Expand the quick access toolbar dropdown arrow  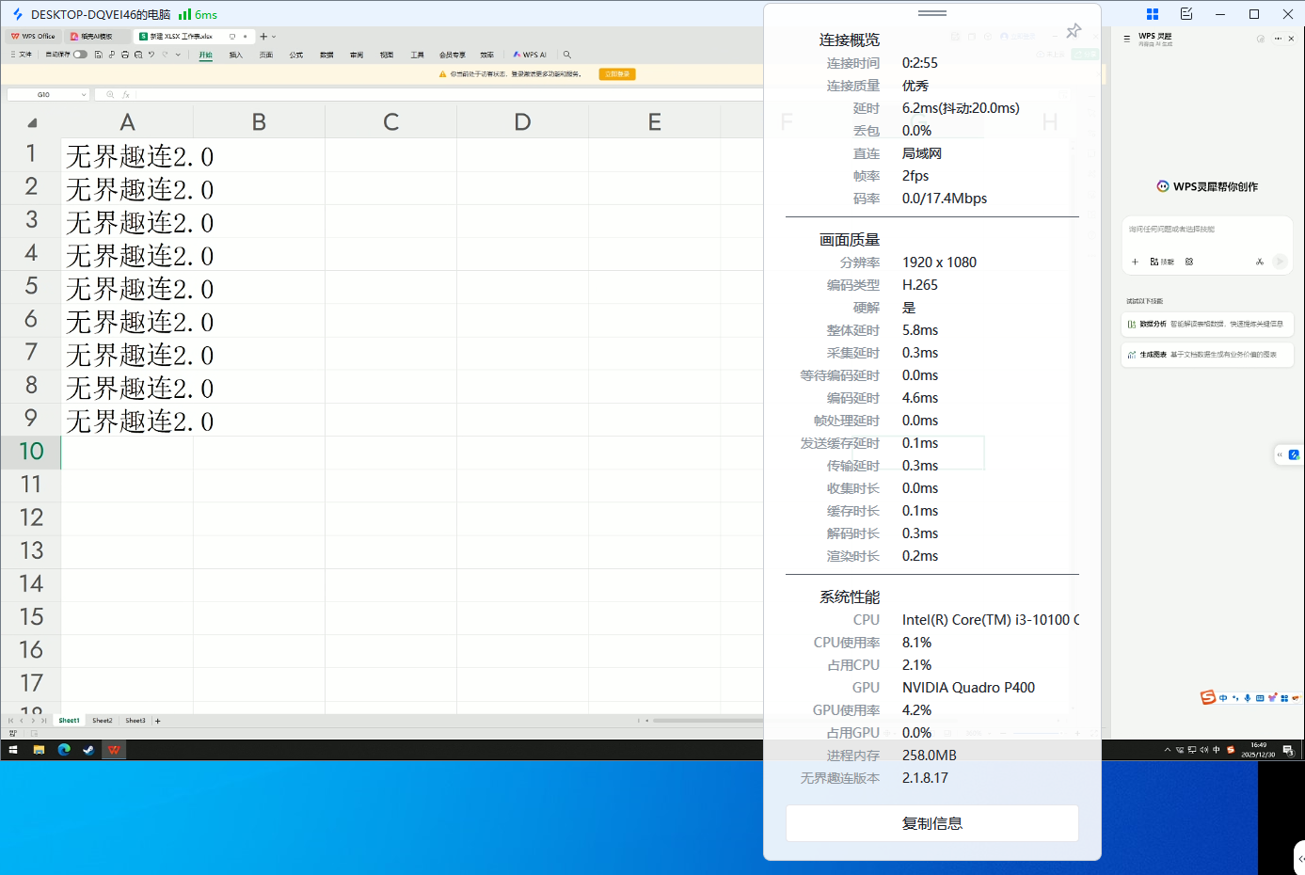(x=178, y=55)
